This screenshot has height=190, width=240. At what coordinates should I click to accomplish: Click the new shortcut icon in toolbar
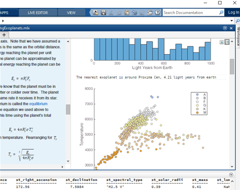click(96, 12)
